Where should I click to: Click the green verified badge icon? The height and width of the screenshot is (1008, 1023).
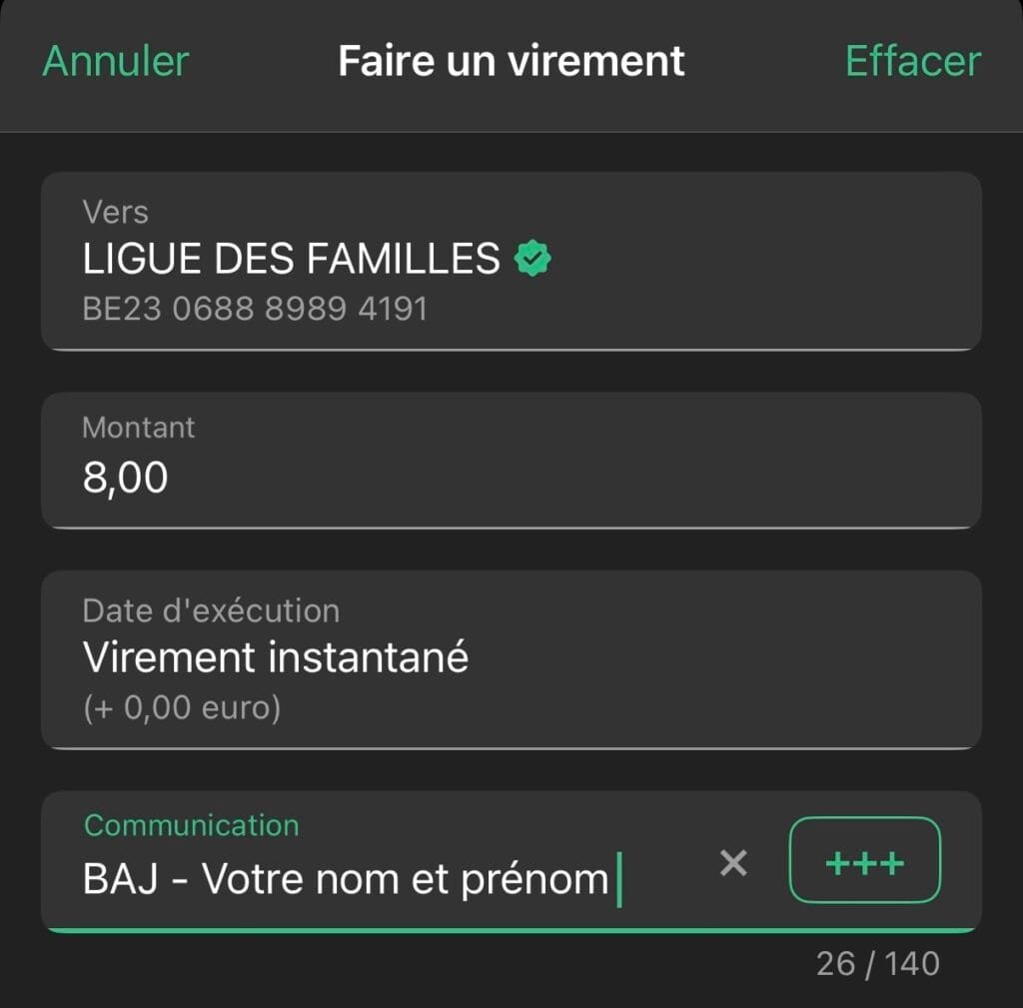[x=532, y=260]
